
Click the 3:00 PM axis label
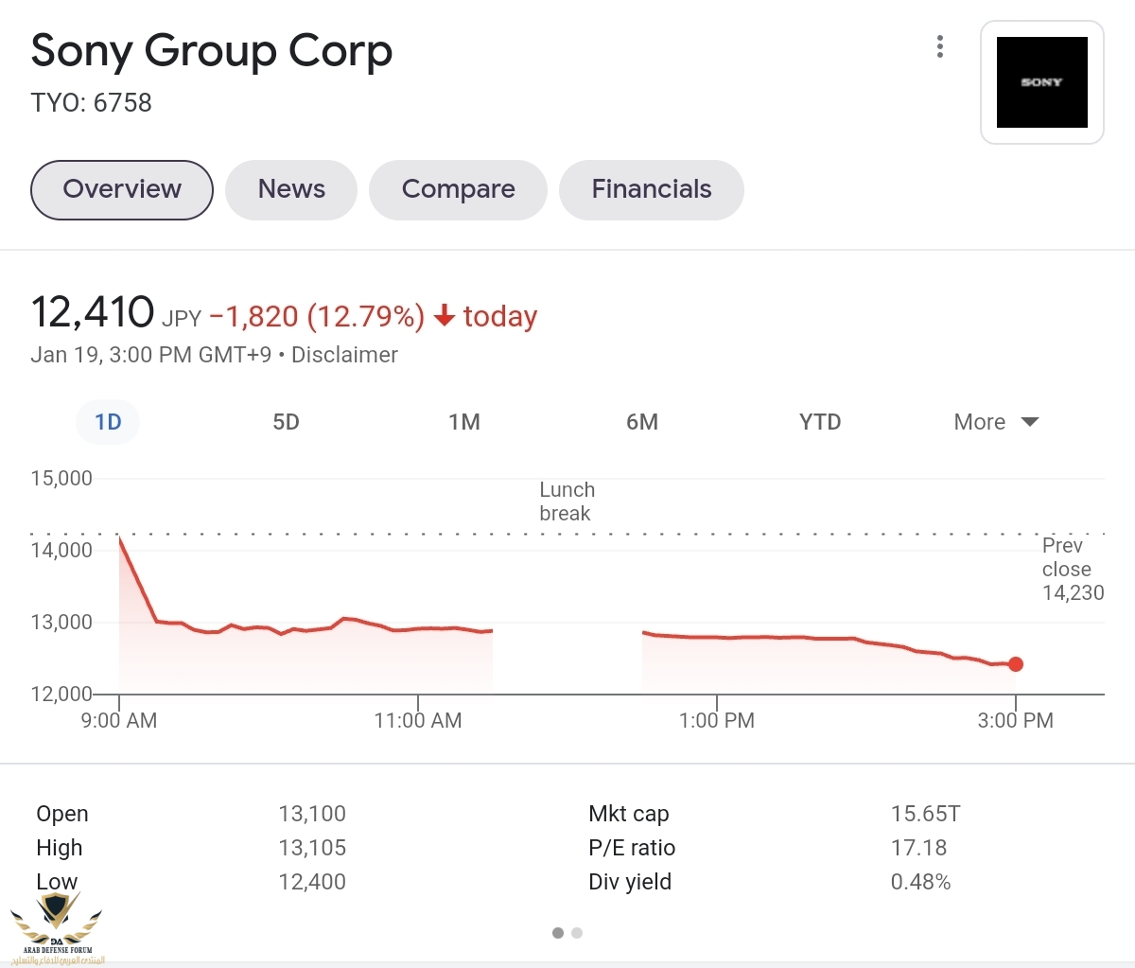click(1016, 721)
